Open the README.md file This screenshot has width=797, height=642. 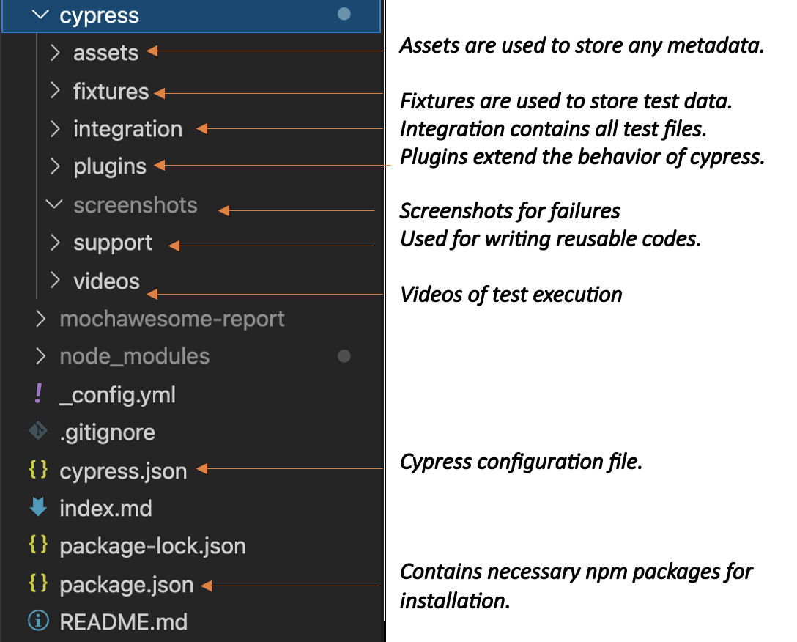click(123, 622)
